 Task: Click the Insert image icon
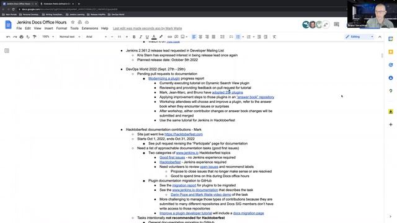182,37
